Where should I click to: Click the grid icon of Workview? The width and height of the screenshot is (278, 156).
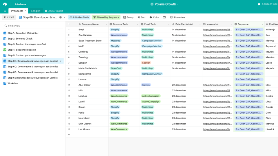5,83
